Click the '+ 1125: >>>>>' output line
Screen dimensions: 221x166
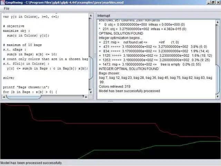click(155, 55)
